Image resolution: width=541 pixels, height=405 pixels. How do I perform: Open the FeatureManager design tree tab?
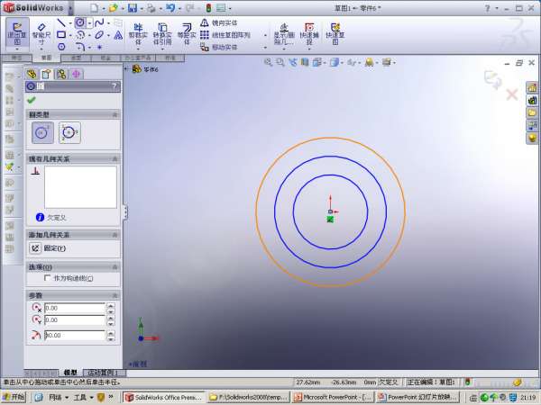click(x=32, y=74)
